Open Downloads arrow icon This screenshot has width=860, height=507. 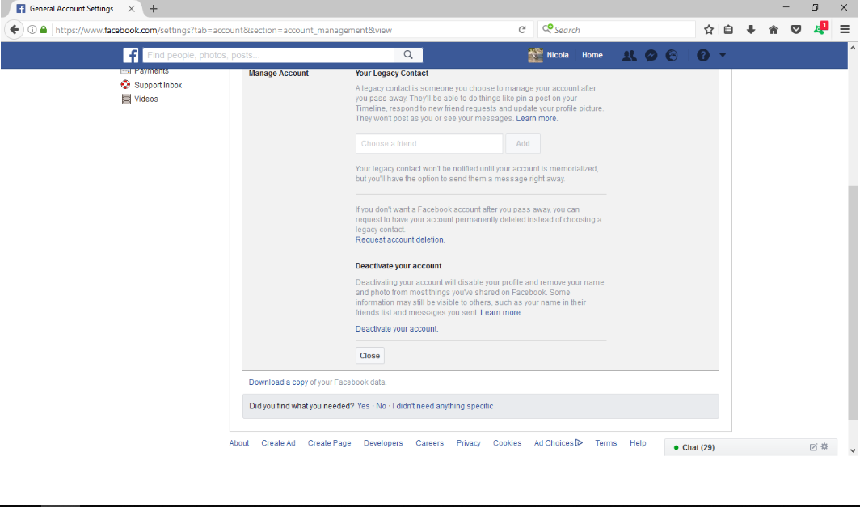751,30
